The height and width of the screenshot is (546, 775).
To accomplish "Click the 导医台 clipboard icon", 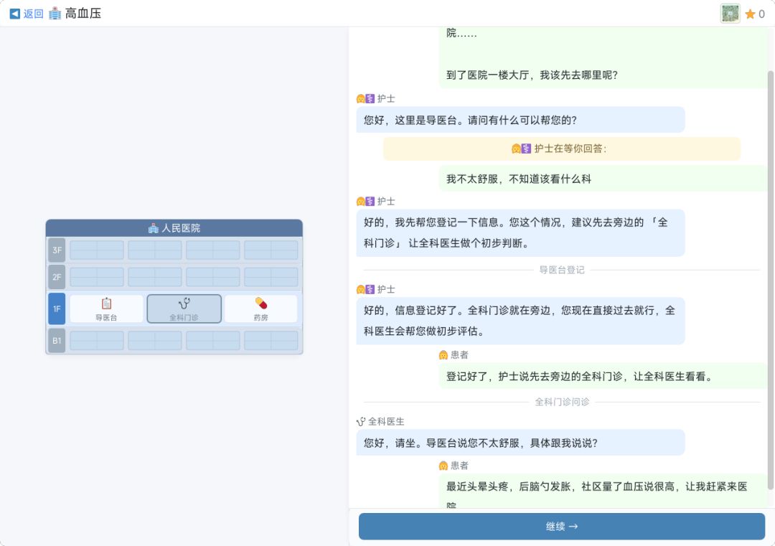I will (x=106, y=303).
